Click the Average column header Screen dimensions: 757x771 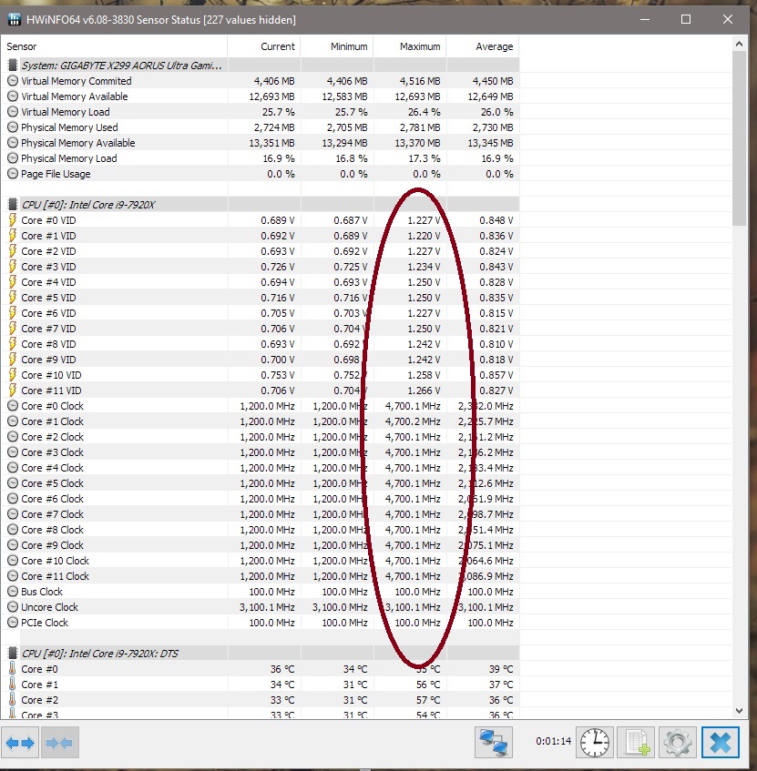coord(483,46)
